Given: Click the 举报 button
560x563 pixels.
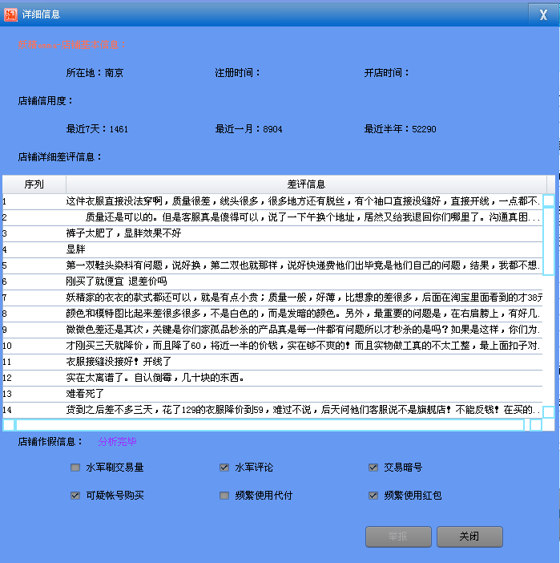Looking at the screenshot, I should pyautogui.click(x=398, y=537).
